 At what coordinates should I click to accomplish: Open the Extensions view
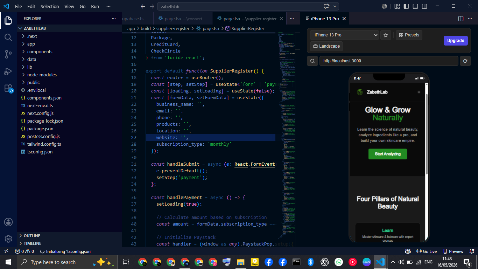point(8,88)
